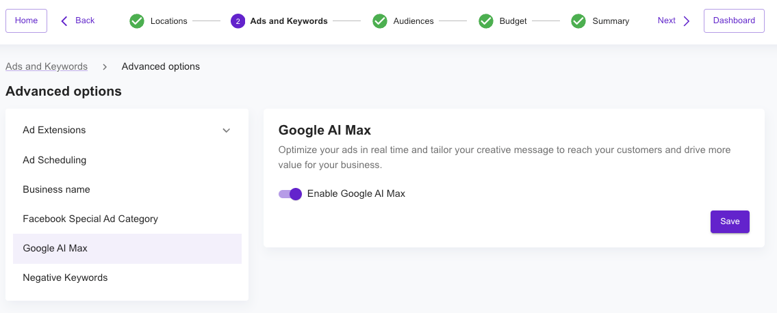Open Negative Keywords settings
777x313 pixels.
point(127,278)
